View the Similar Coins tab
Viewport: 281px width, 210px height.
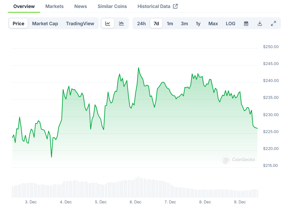click(112, 6)
